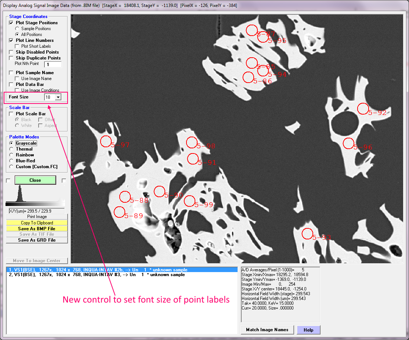Open the Font Size dropdown
This screenshot has height=340, width=409.
tap(58, 97)
